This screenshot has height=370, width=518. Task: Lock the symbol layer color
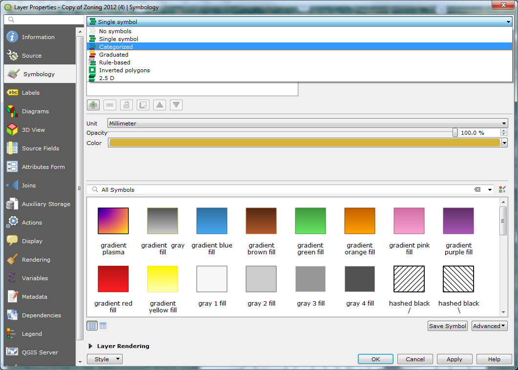point(126,105)
